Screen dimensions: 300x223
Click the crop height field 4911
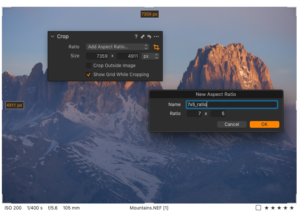pyautogui.click(x=127, y=56)
